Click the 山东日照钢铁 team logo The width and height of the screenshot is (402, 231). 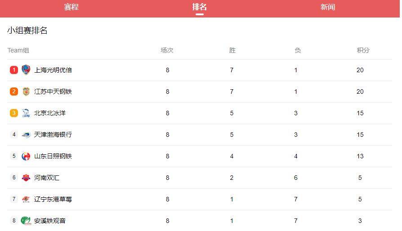coord(26,156)
